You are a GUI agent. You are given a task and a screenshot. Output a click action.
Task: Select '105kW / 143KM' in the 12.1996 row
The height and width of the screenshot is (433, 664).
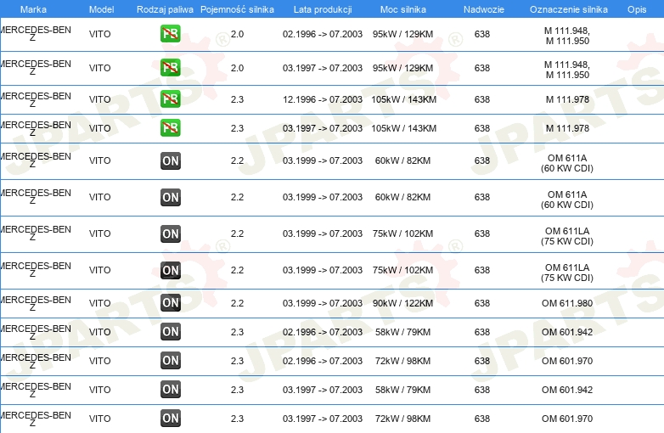(403, 99)
